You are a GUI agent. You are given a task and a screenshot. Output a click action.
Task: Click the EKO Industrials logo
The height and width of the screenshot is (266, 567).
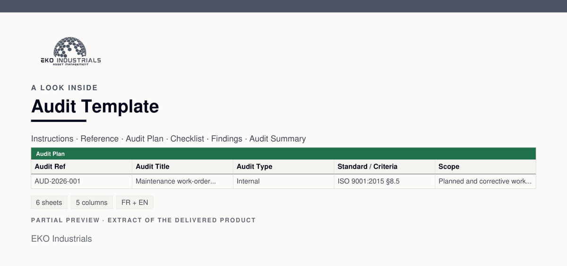(x=70, y=51)
